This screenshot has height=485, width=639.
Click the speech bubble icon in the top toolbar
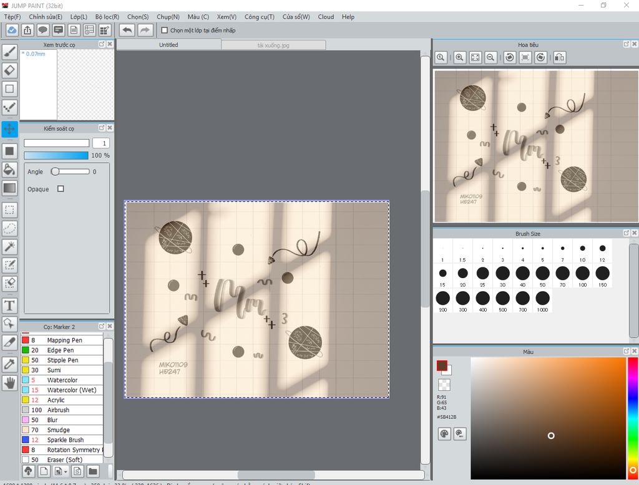[x=43, y=30]
